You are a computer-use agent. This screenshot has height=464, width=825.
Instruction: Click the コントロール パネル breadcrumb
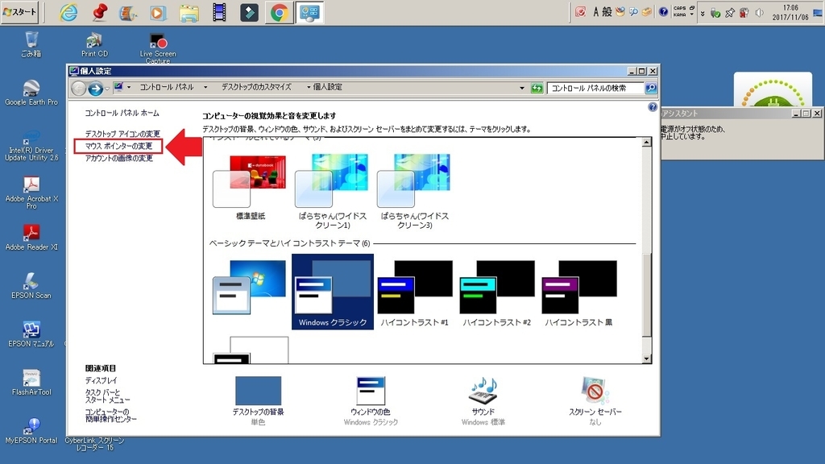pos(166,87)
